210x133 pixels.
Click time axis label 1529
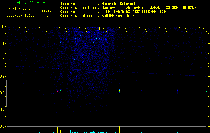pyautogui.click(x=183, y=29)
